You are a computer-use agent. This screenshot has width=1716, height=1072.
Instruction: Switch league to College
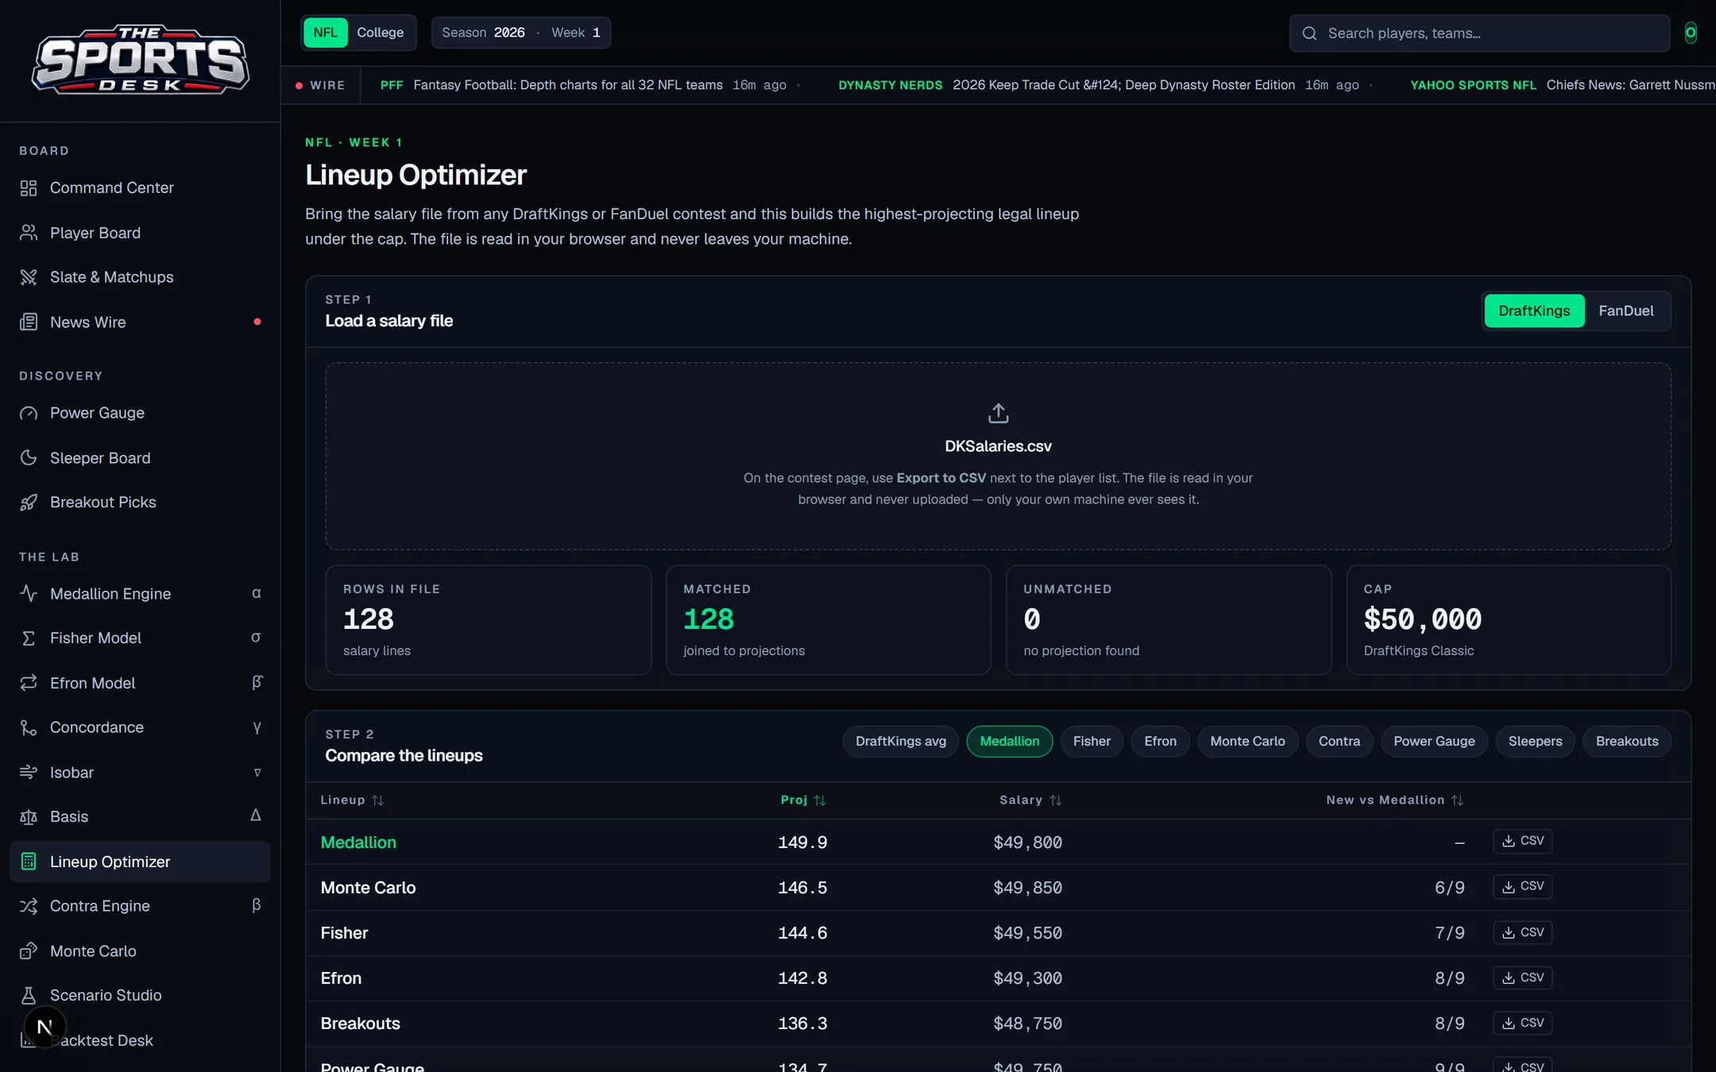[380, 33]
